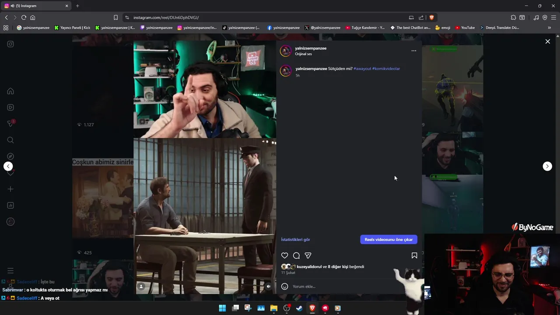The width and height of the screenshot is (560, 315).
Task: Go to the next reel arrow
Action: tap(547, 166)
